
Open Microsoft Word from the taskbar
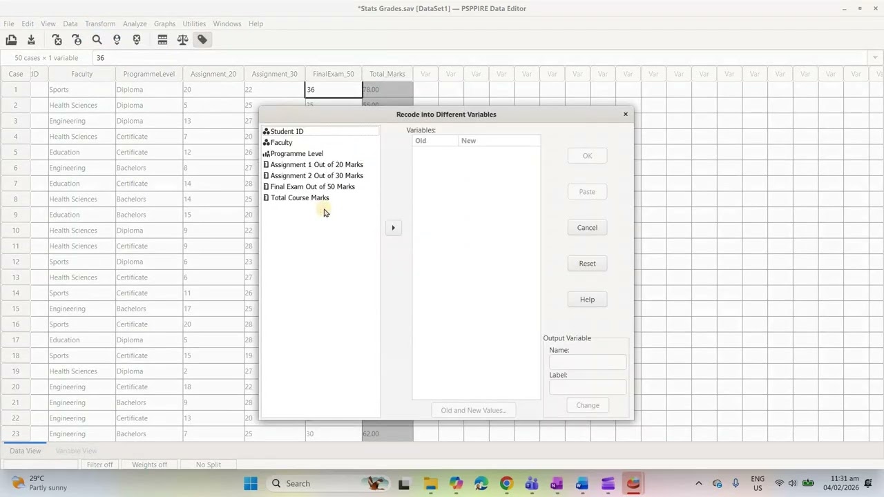pos(582,483)
